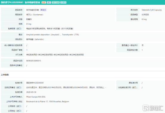This screenshot has height=113, width=165.
Task: Click the ATC classification path text
Action: [x=55, y=55]
